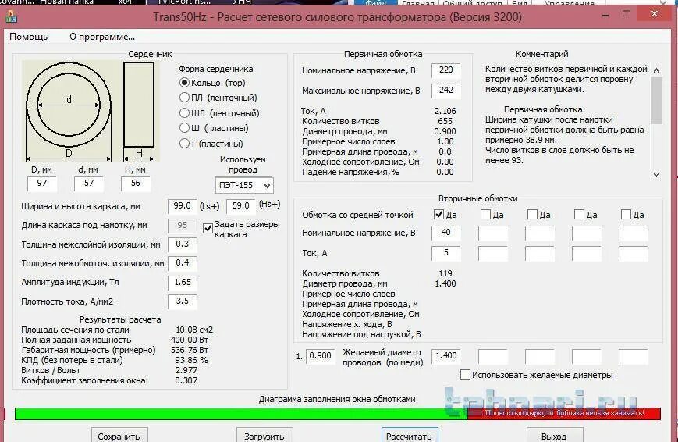Image resolution: width=678 pixels, height=442 pixels.
Task: Click the H, мм field showing 56
Action: (x=135, y=184)
